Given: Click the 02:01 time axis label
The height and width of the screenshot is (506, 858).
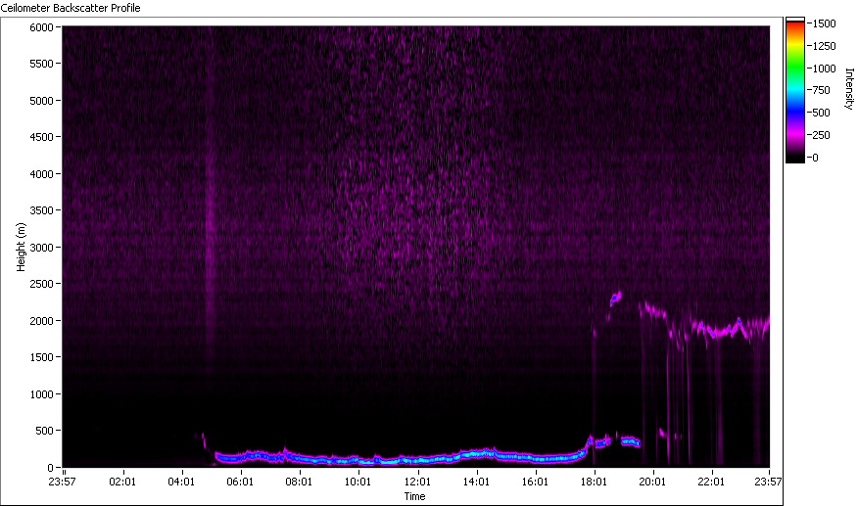Looking at the screenshot, I should (122, 482).
